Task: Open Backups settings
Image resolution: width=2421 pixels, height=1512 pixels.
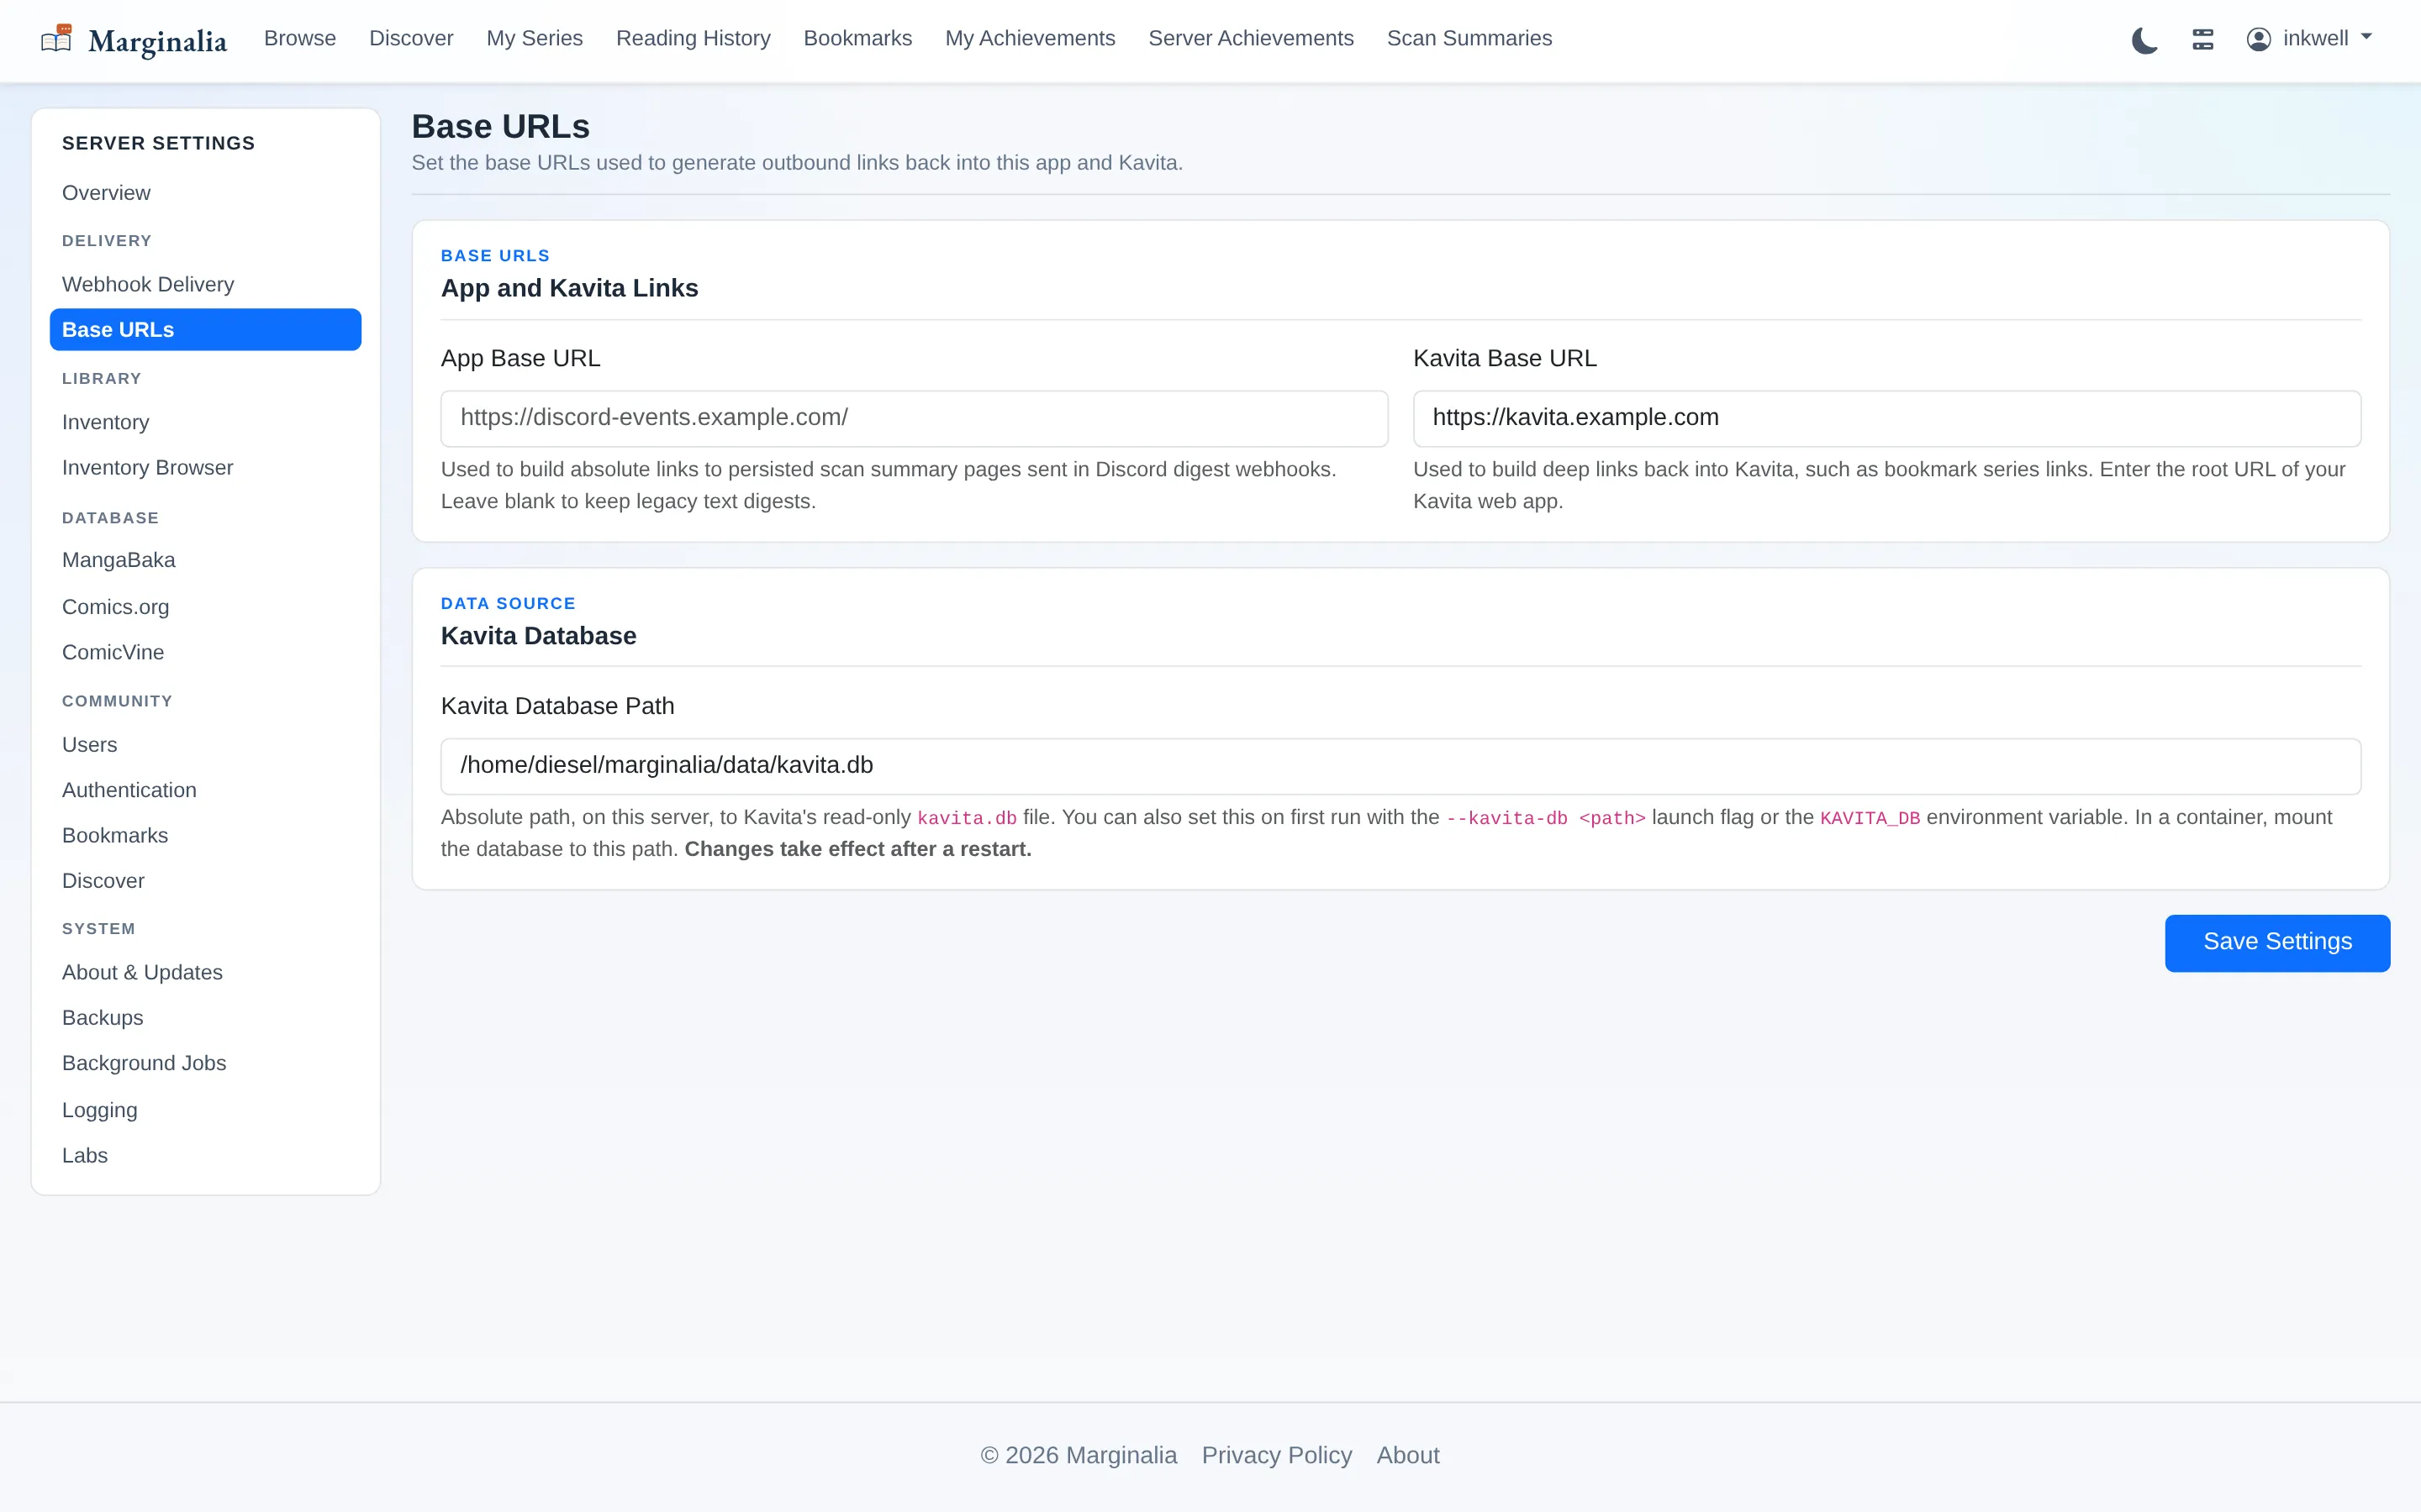Action: point(205,1018)
